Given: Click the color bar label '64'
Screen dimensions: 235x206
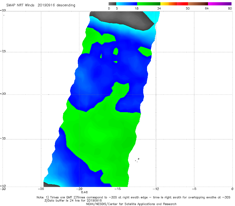Looking at the screenshot, I should point(207,9).
